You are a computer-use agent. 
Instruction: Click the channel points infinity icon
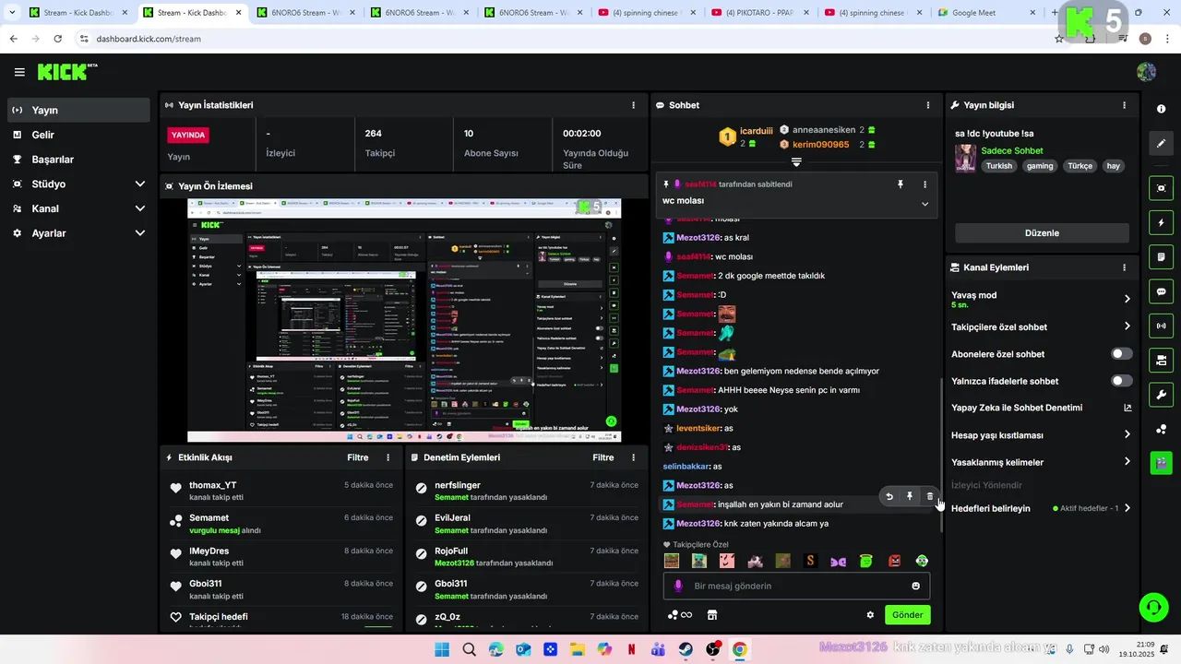click(x=680, y=615)
